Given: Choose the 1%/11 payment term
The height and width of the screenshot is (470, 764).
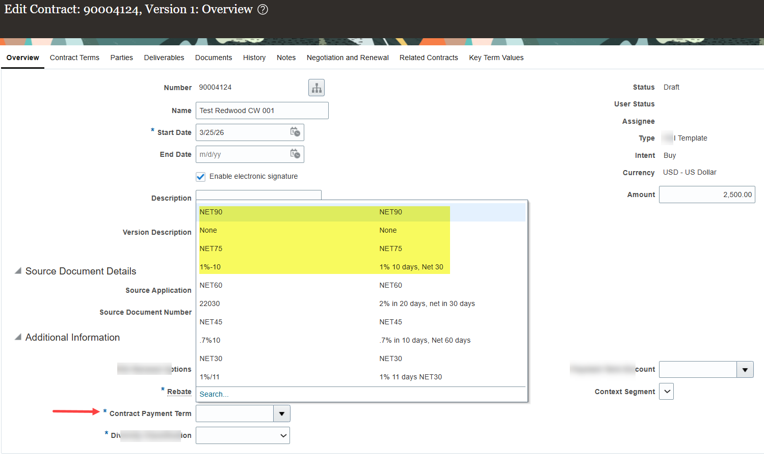Looking at the screenshot, I should (362, 377).
